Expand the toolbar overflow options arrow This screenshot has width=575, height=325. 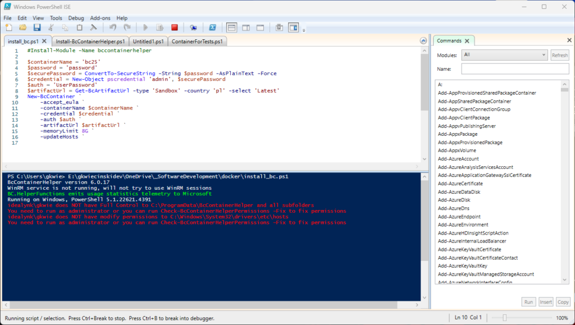point(304,29)
